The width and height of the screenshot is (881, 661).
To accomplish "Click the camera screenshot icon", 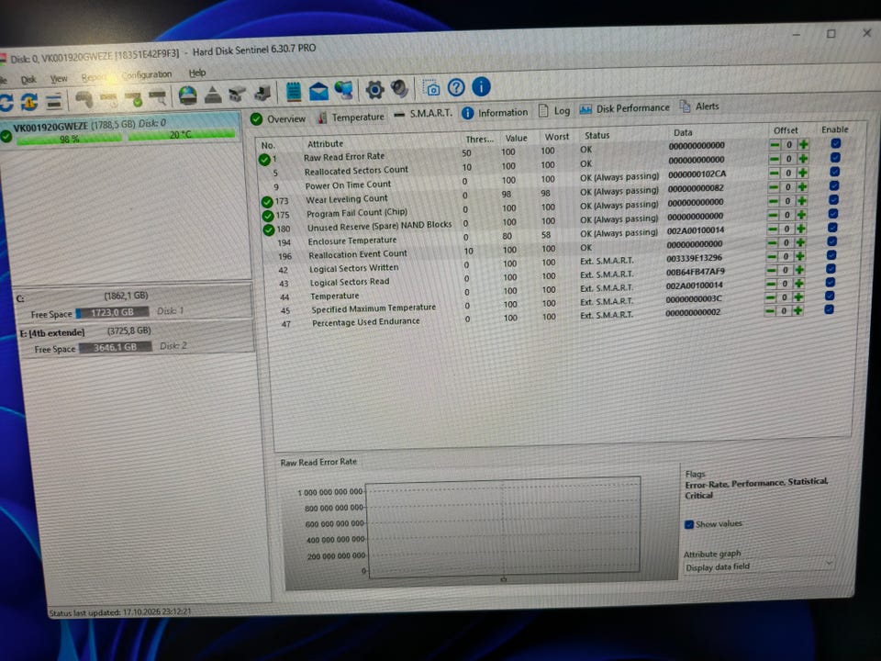I will (431, 88).
